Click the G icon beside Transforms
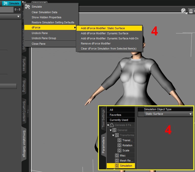195x172 pixels. click(117, 135)
